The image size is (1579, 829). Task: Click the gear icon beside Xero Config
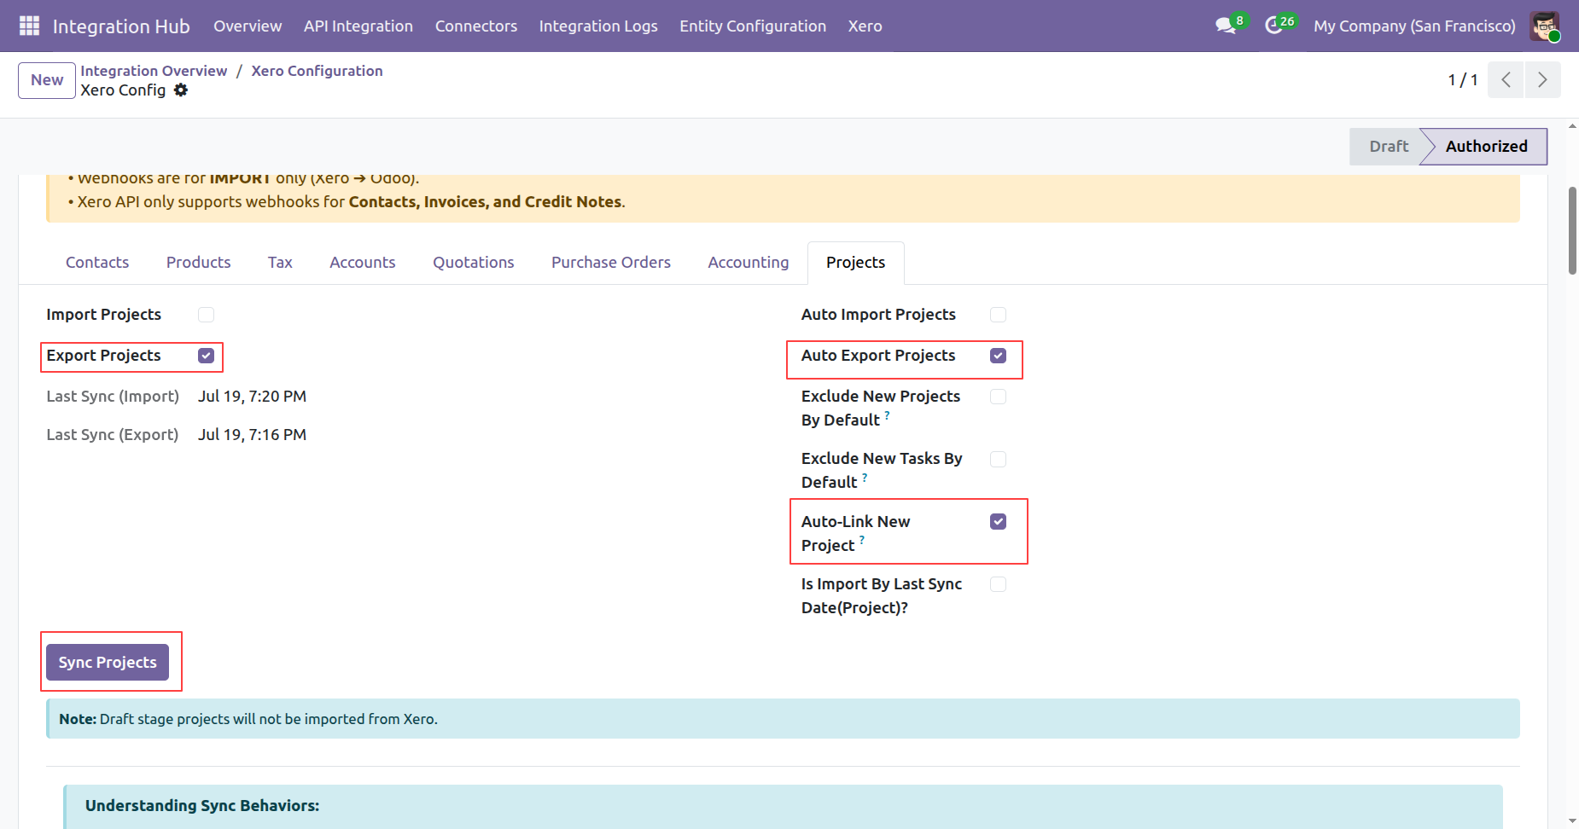[x=181, y=90]
